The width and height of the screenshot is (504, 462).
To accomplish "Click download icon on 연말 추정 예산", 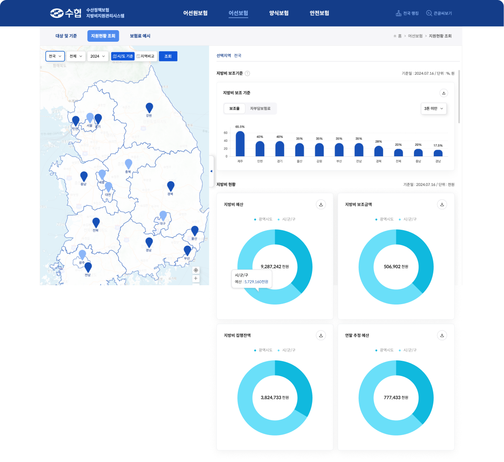I will 442,335.
